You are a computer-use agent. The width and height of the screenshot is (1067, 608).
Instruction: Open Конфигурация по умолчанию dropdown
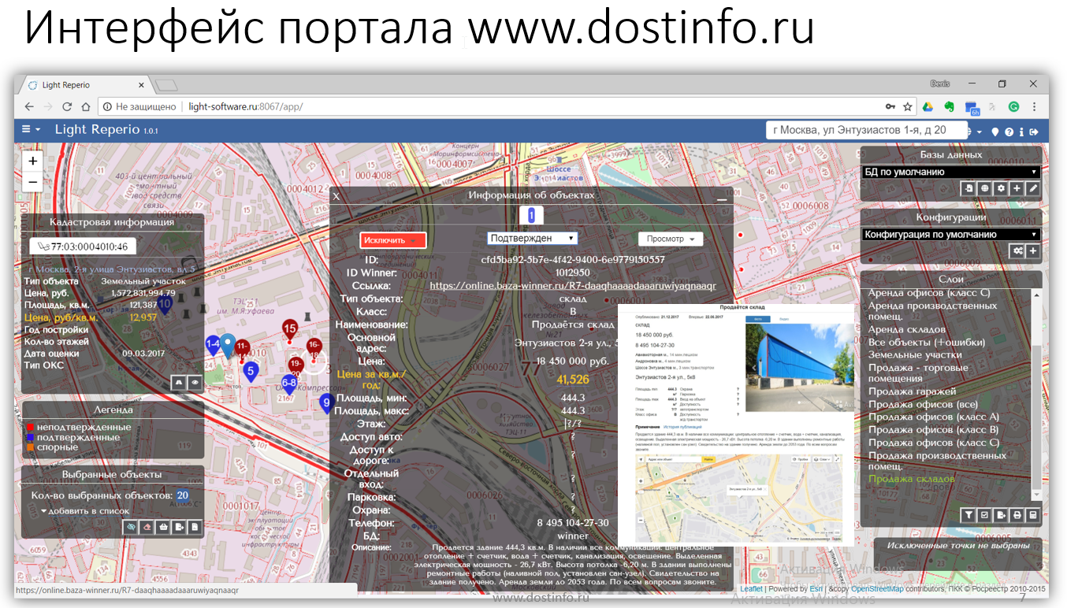coord(950,234)
